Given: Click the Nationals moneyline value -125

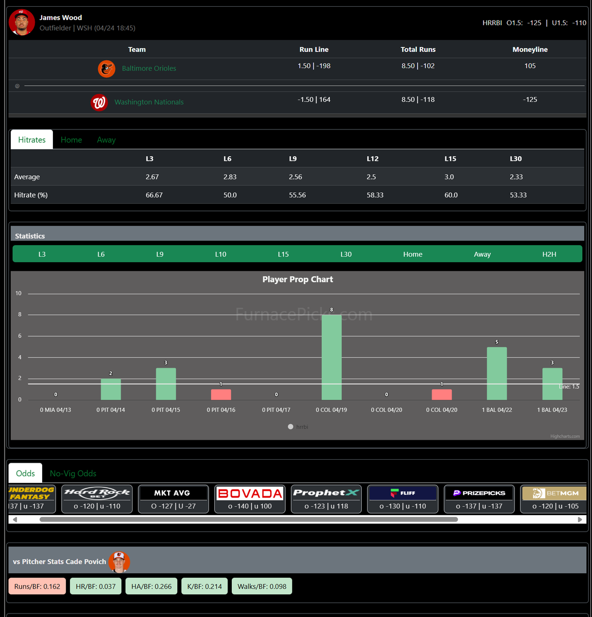Looking at the screenshot, I should point(530,100).
